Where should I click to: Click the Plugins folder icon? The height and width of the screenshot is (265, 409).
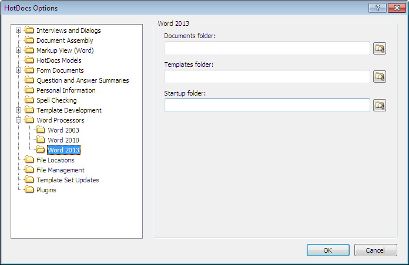(29, 190)
